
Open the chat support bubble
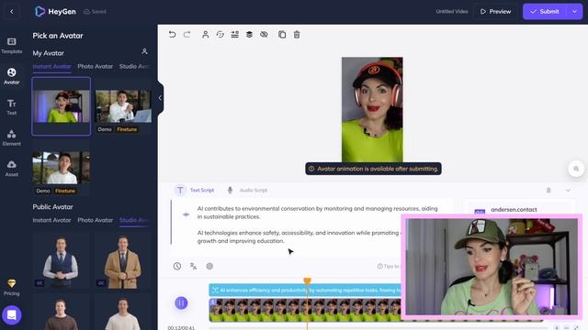[x=12, y=315]
